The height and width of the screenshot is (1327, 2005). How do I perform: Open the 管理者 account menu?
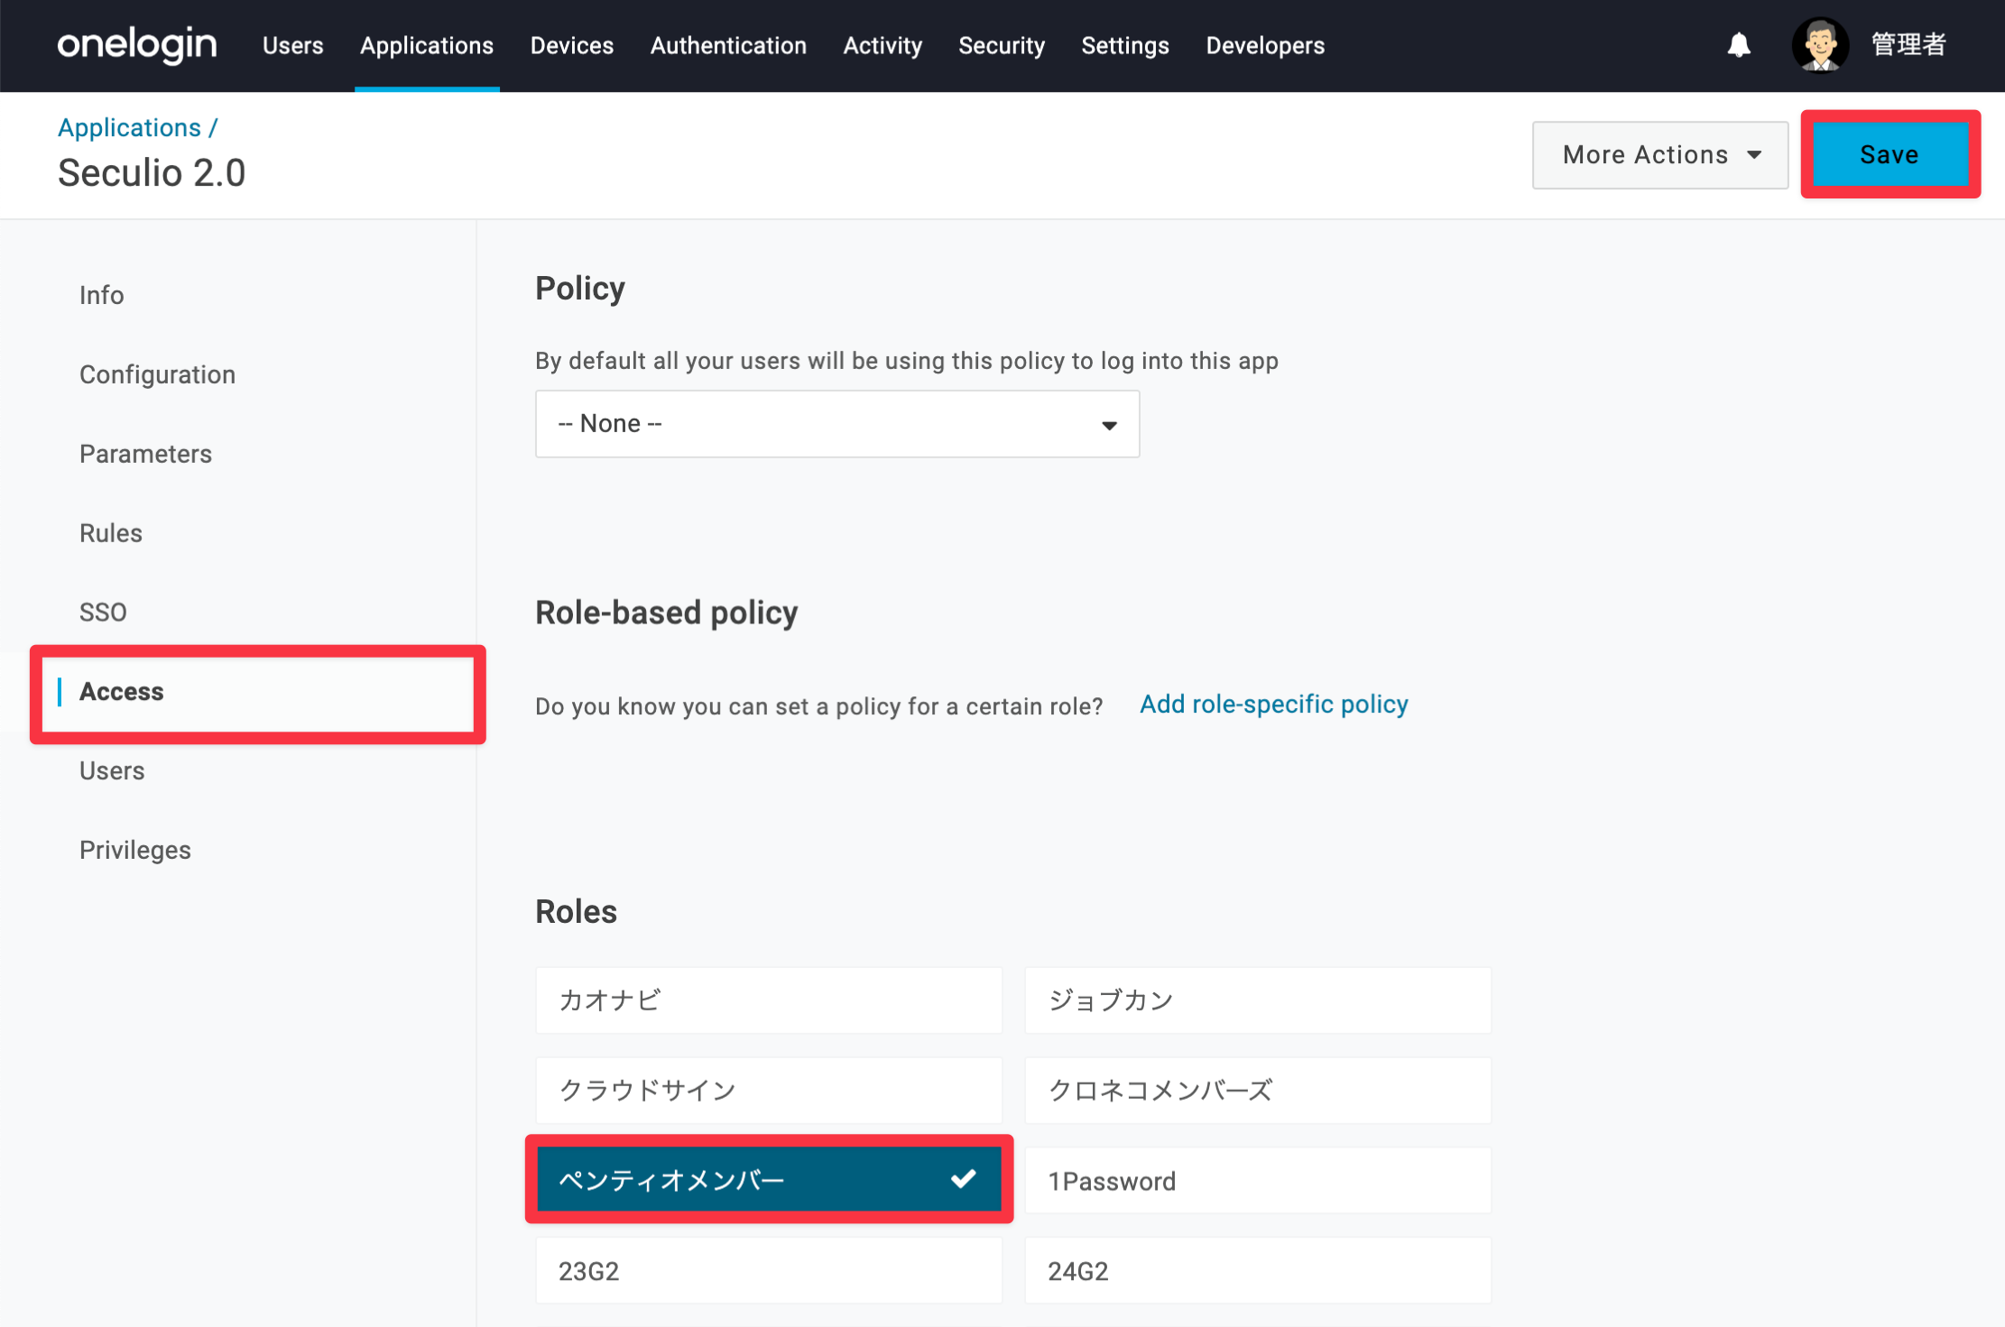click(1908, 45)
